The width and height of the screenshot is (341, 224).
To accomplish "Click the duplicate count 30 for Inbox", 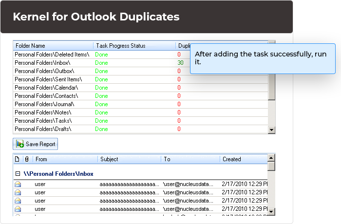I will coord(181,63).
